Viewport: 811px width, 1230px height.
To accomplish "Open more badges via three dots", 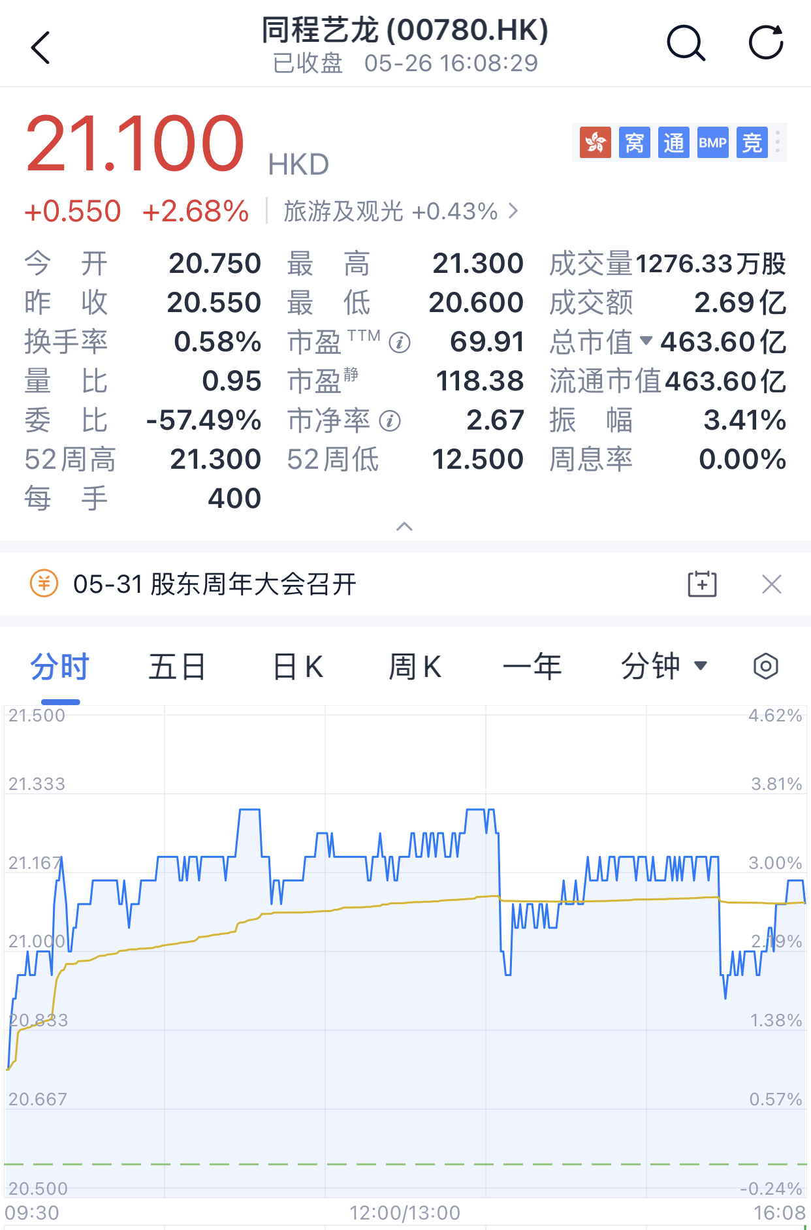I will (777, 142).
